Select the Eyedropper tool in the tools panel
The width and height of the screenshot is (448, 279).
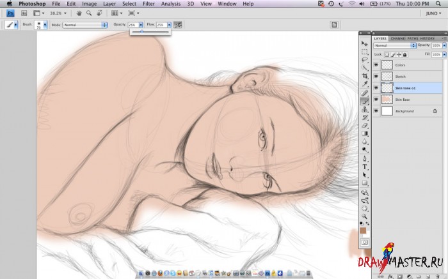pyautogui.click(x=365, y=84)
